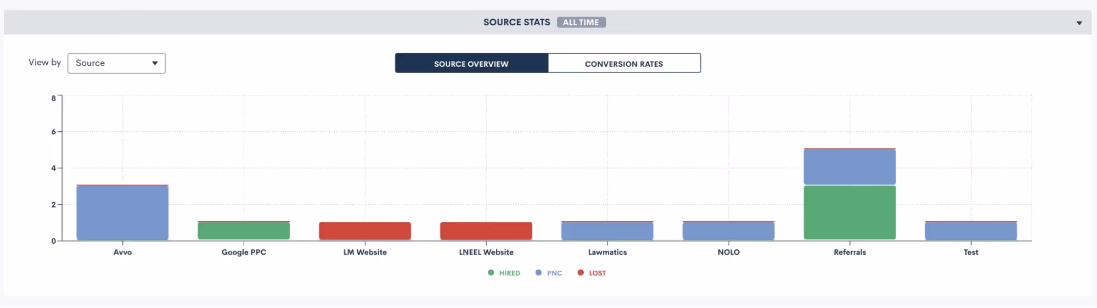Toggle the PNC legend series

(549, 273)
